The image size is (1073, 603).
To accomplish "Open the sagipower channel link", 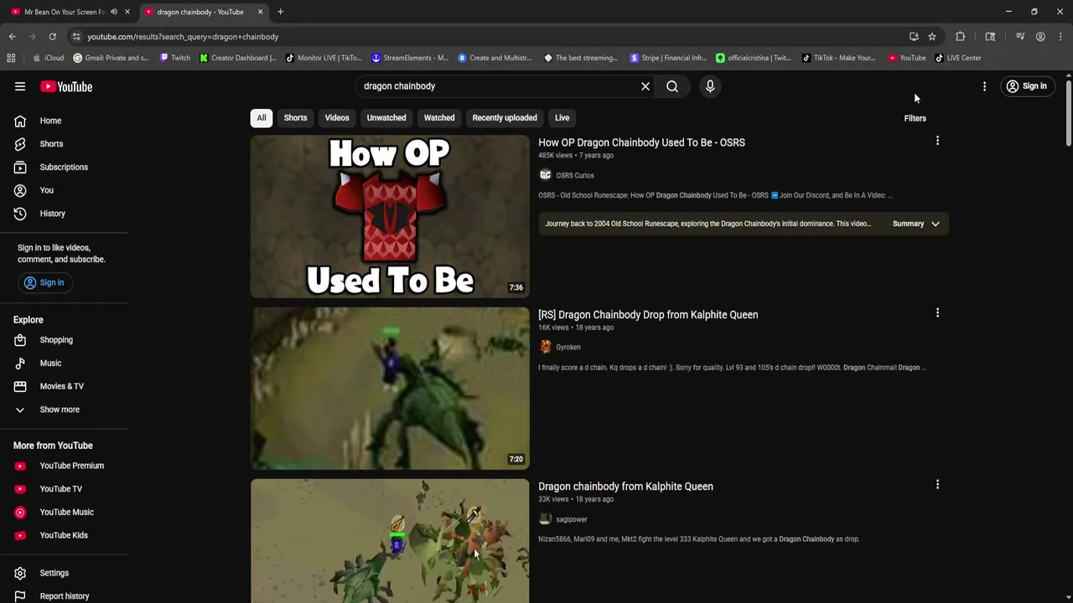I will (572, 519).
